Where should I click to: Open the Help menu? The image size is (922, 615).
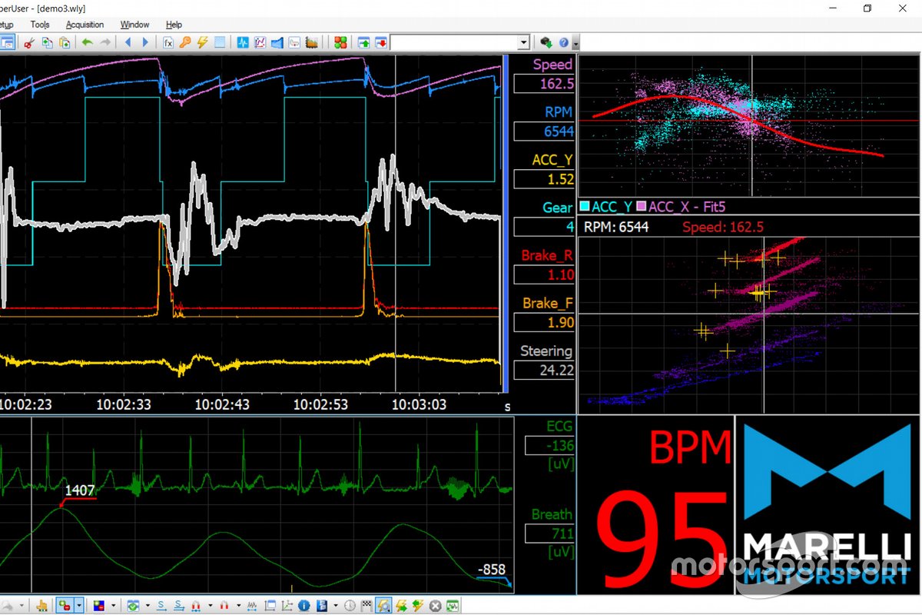[x=174, y=25]
